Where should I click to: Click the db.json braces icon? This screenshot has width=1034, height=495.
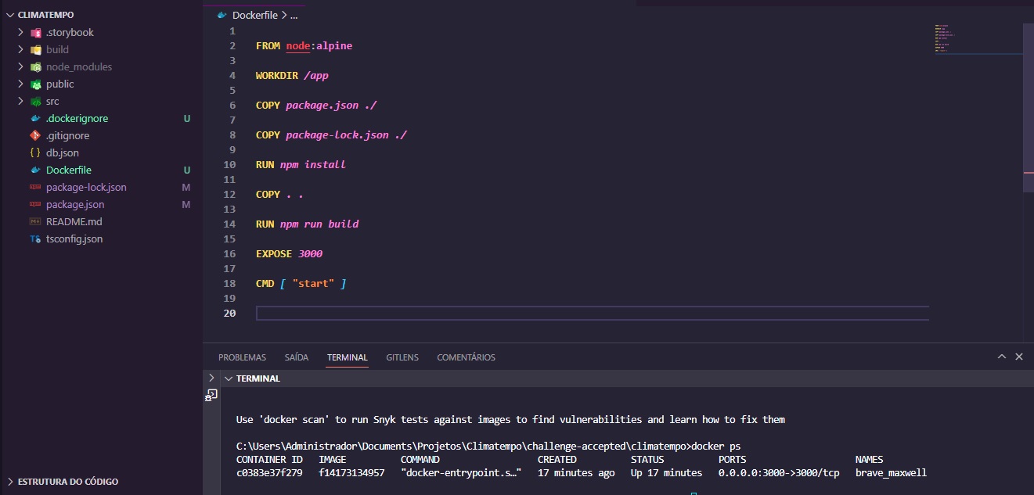click(35, 153)
